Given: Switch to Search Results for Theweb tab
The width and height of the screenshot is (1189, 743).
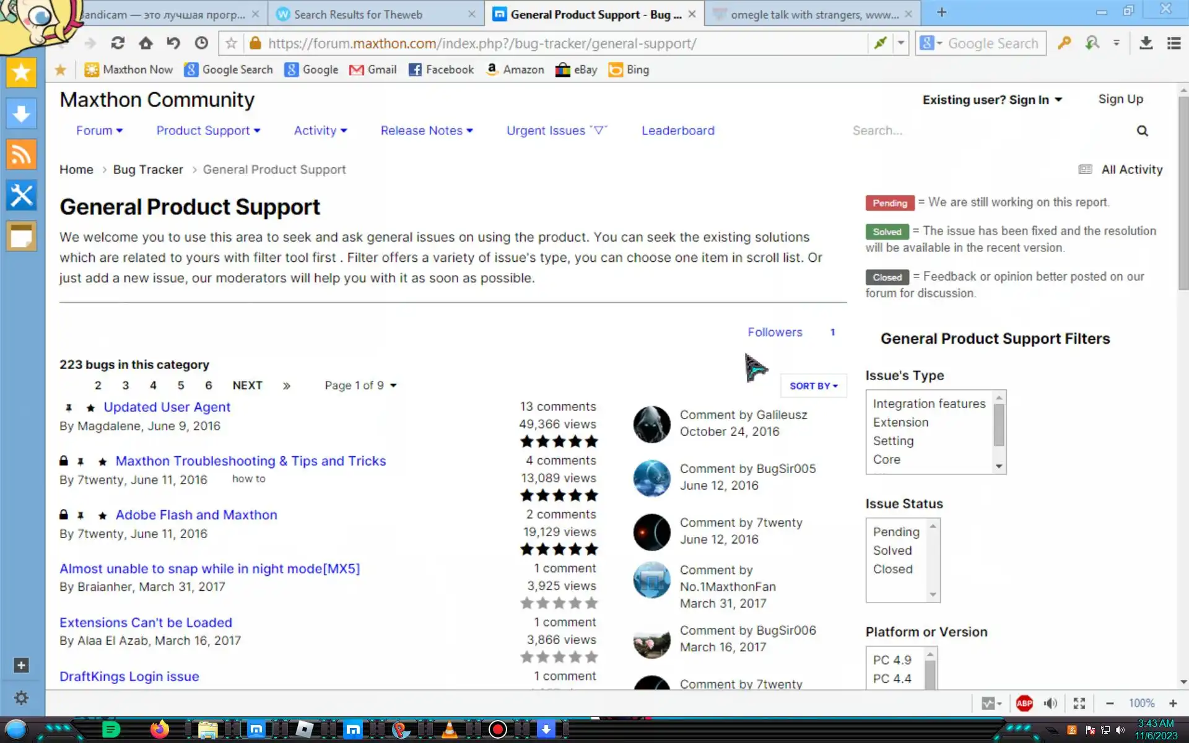Looking at the screenshot, I should (x=358, y=14).
